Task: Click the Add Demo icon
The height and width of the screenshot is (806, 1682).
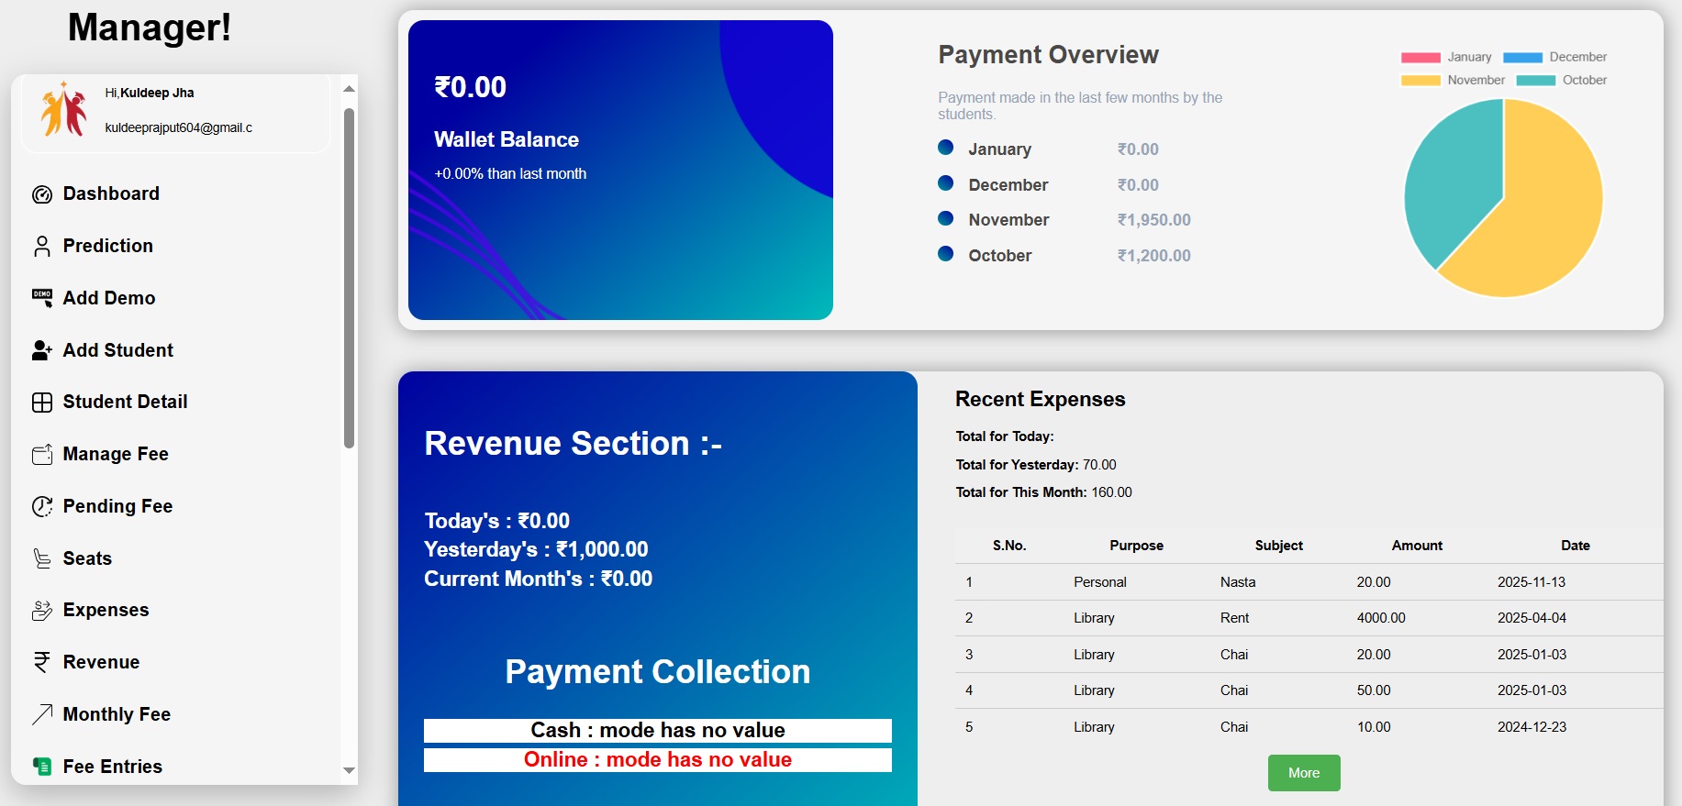Action: coord(42,298)
